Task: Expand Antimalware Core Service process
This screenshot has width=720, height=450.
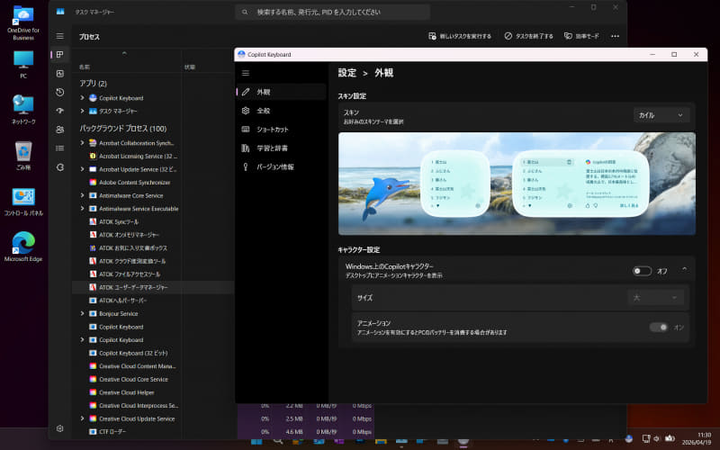Action: (82, 195)
